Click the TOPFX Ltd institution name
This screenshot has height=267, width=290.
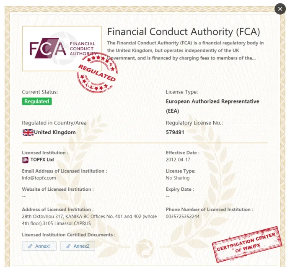(42, 160)
